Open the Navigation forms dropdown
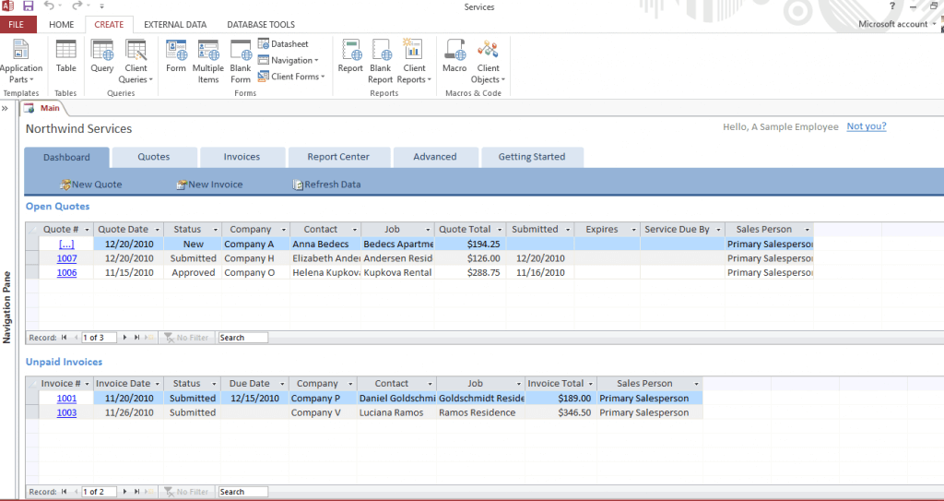Image resolution: width=944 pixels, height=501 pixels. (291, 61)
